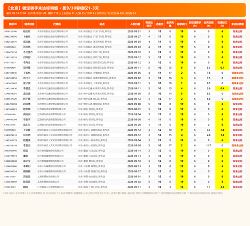Click the yellow online gap cell 1.2
250x226 pixels.
point(222,135)
